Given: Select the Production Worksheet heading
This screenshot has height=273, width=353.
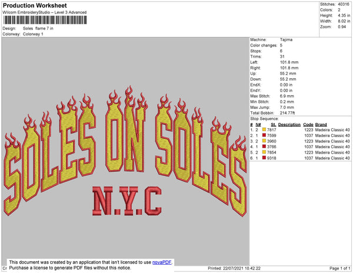Looking at the screenshot, I should [x=35, y=5].
